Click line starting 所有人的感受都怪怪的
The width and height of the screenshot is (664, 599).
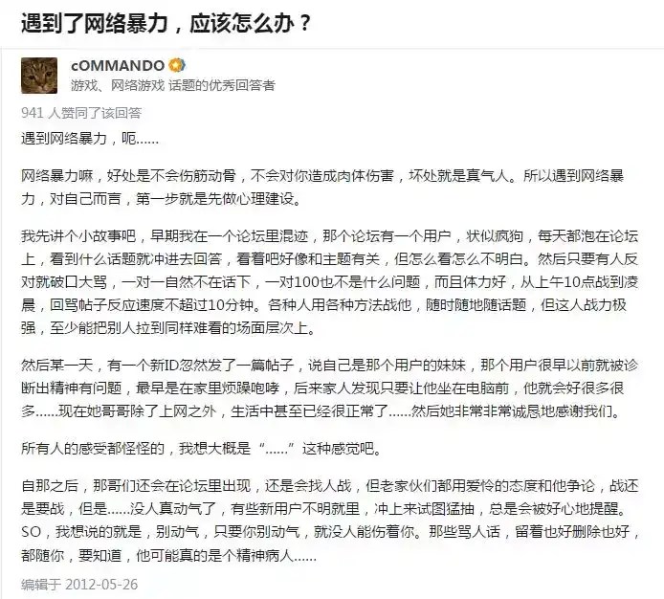(x=201, y=448)
